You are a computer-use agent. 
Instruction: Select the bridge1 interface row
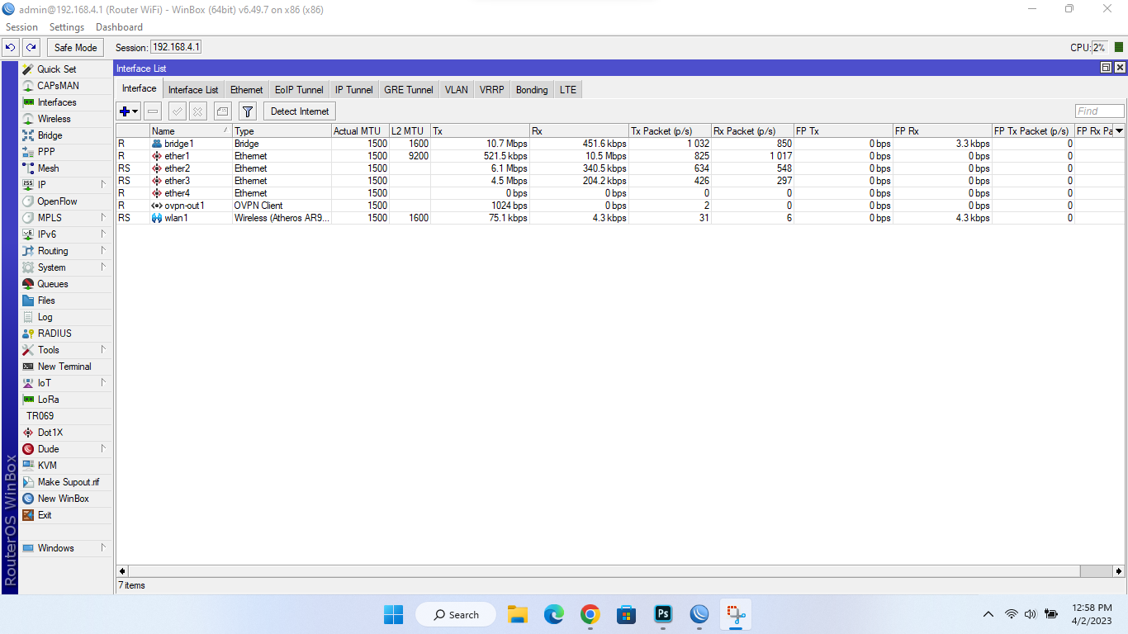point(620,144)
